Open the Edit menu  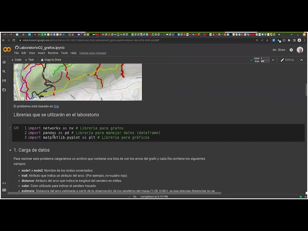point(24,53)
